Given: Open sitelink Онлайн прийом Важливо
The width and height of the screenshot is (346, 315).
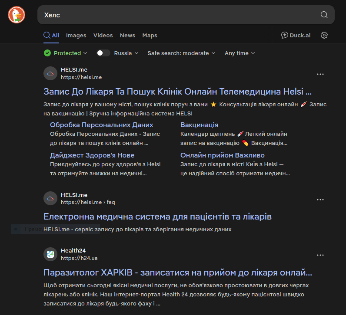Looking at the screenshot, I should coord(223,155).
